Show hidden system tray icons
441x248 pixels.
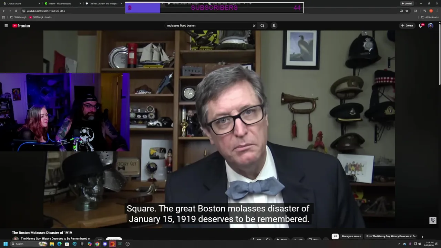click(399, 244)
